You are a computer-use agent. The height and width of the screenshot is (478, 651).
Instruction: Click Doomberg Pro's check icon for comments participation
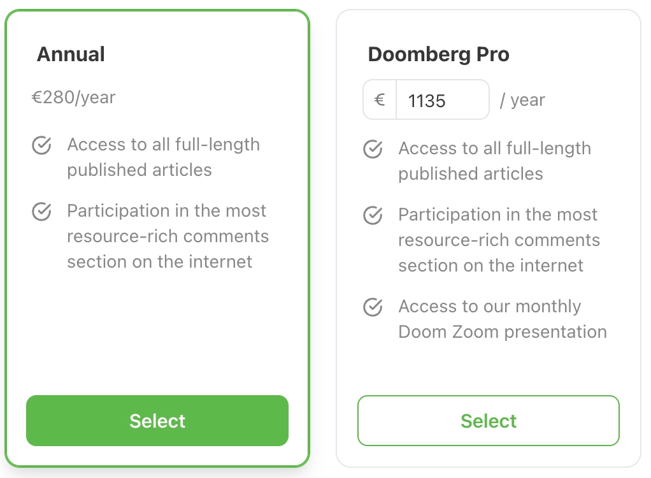tap(373, 215)
